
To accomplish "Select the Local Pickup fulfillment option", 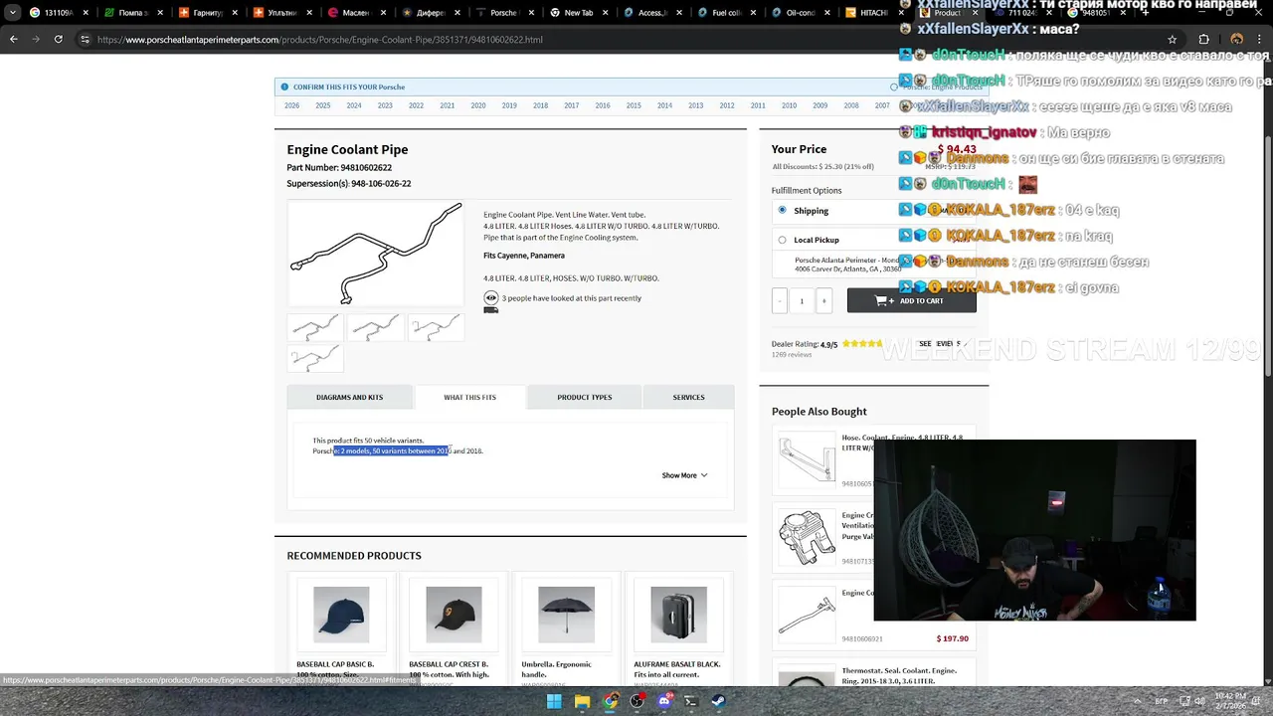I will (782, 240).
